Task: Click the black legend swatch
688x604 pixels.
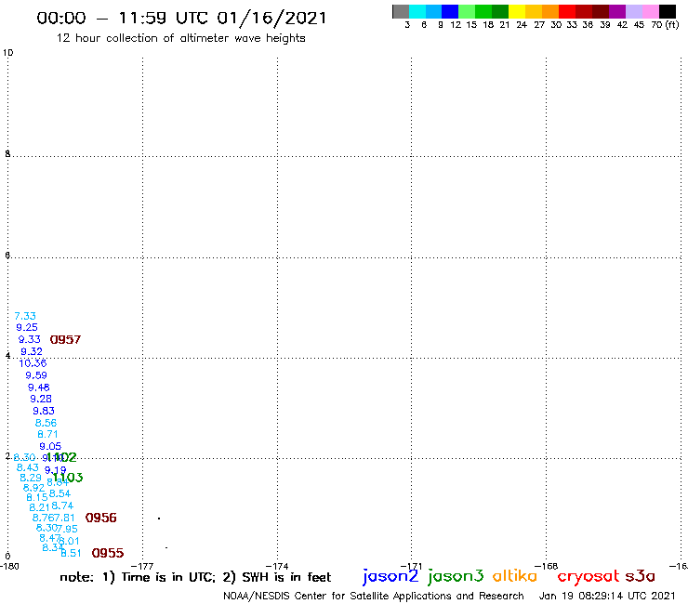Action: pyautogui.click(x=668, y=11)
